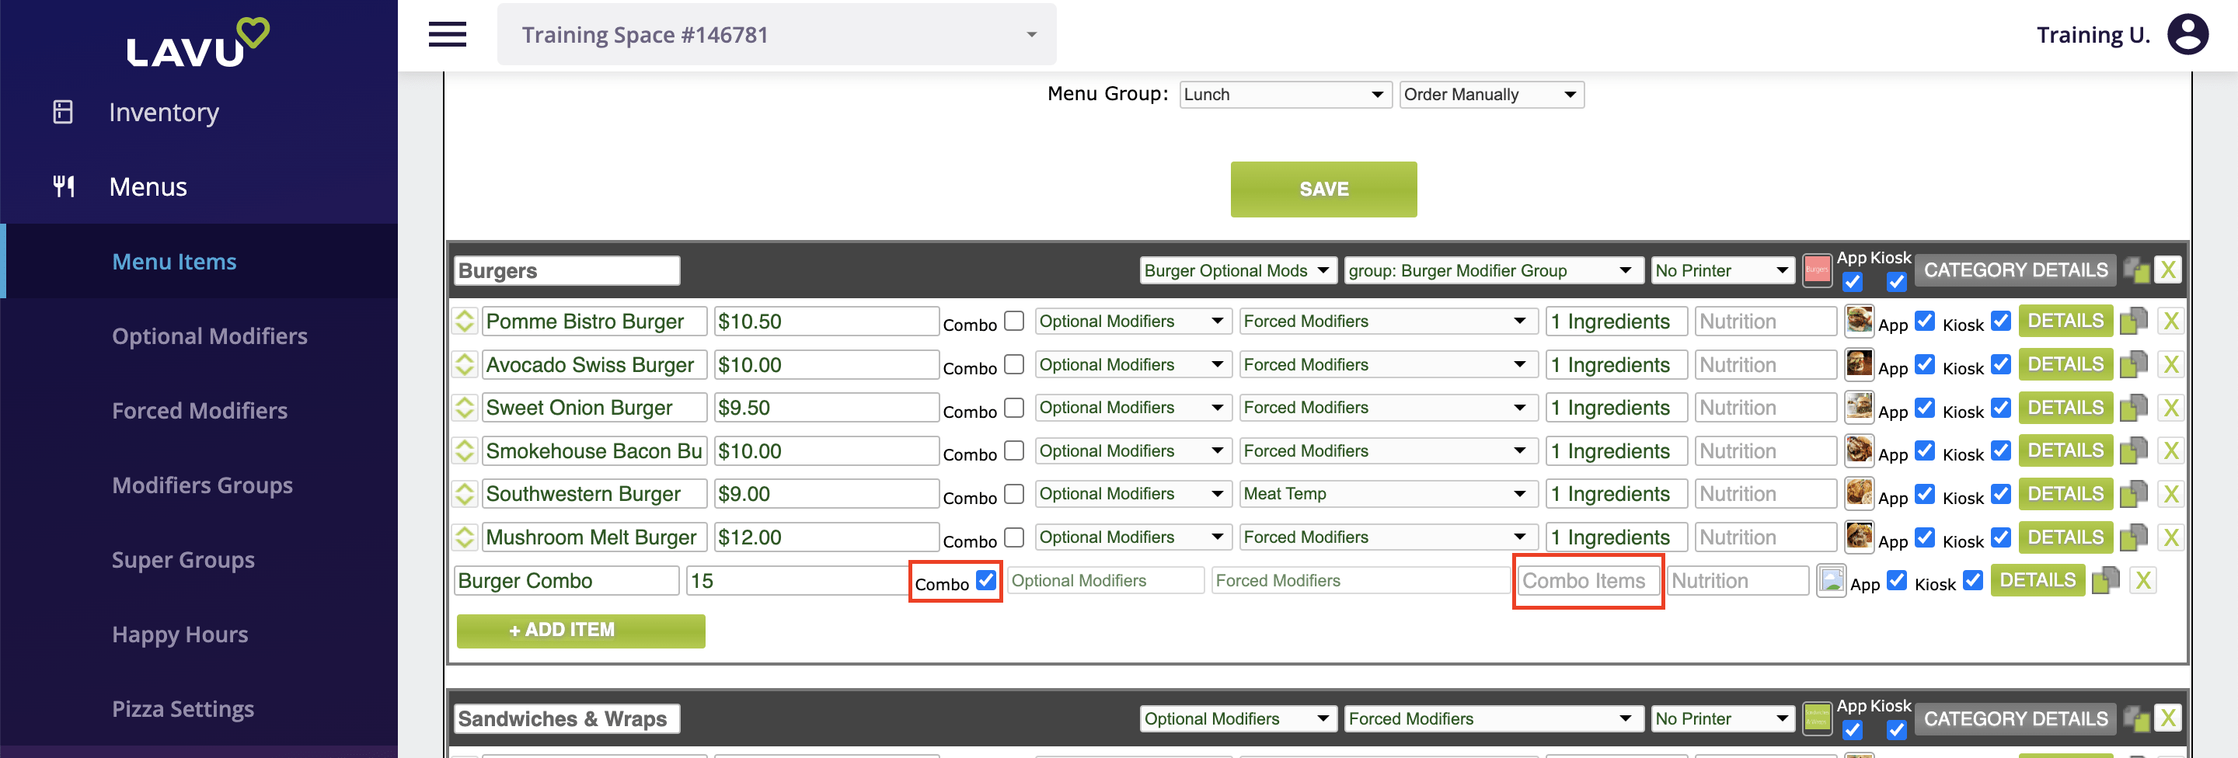The width and height of the screenshot is (2238, 758).
Task: Click the LAVU logo
Action: tap(198, 43)
